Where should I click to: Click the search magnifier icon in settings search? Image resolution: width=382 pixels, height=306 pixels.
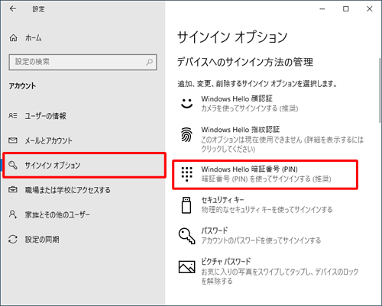coord(150,62)
